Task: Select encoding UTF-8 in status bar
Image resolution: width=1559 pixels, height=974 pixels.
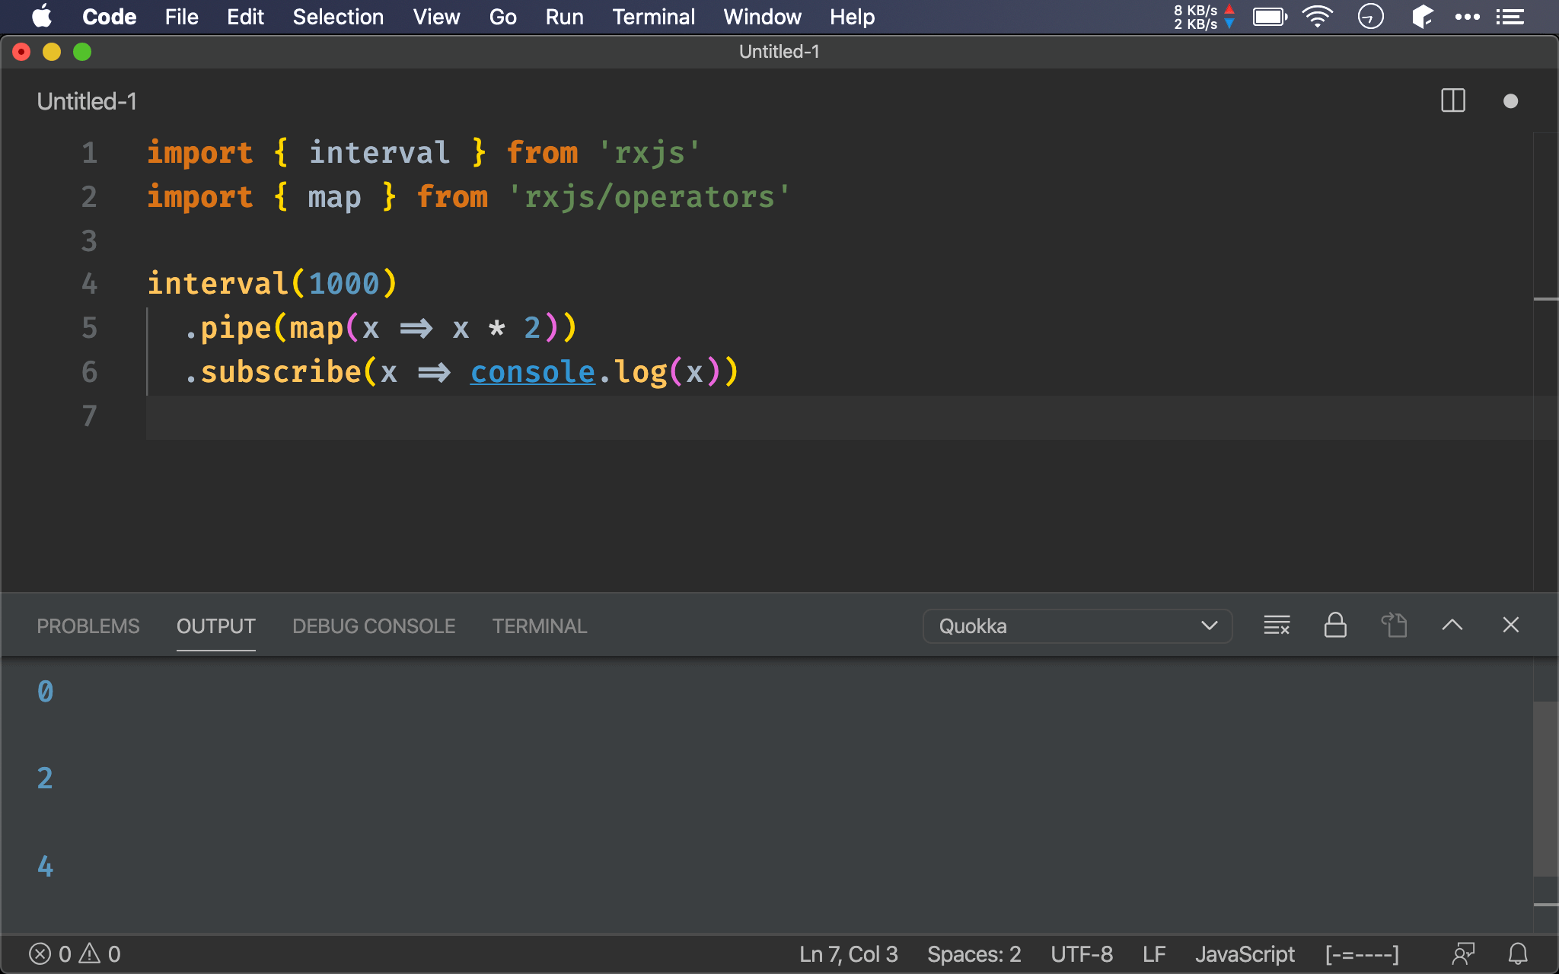Action: (1081, 954)
